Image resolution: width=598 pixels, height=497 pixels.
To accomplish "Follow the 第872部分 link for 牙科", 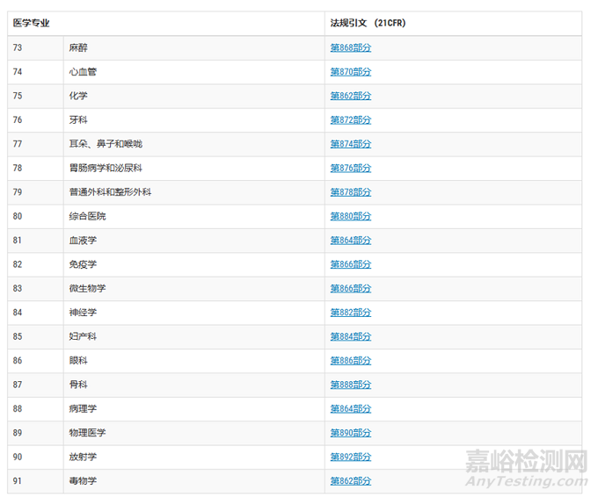I will (350, 119).
